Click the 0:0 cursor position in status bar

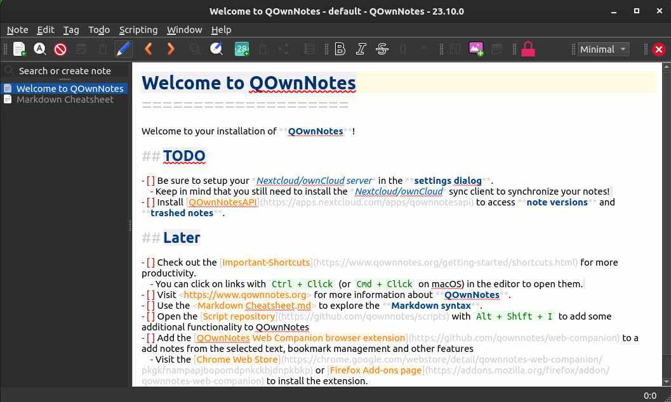[650, 396]
